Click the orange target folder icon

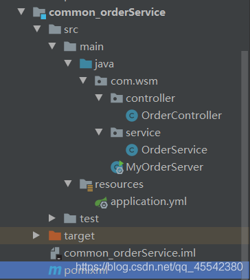(55, 236)
